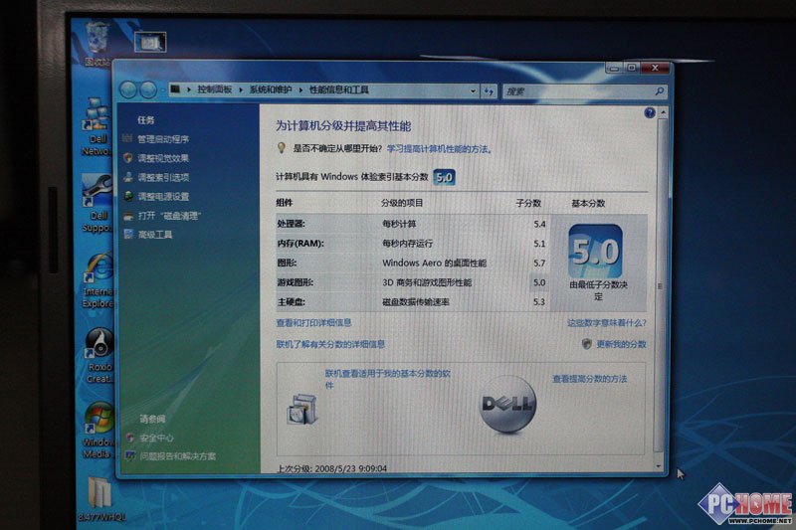Launch Internet Explorer from desktop
796x530 pixels.
point(98,279)
